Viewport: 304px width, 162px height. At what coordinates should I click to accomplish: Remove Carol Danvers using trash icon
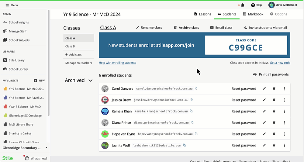click(274, 88)
